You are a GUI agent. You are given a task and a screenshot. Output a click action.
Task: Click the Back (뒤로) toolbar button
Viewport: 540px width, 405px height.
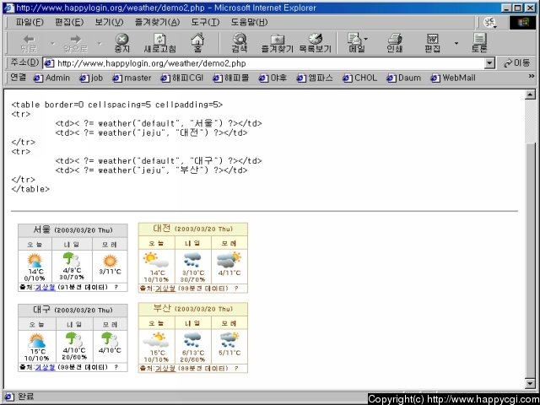(29, 43)
